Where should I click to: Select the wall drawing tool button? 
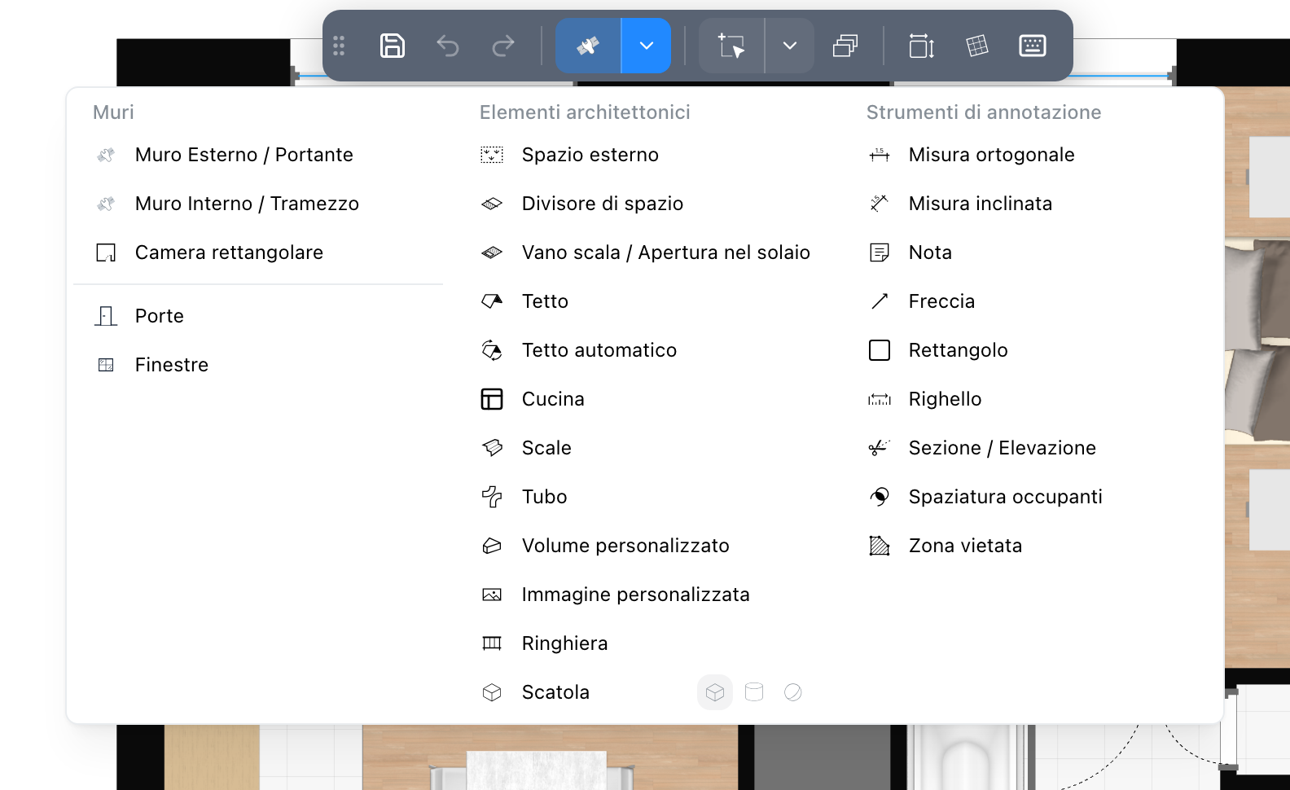point(588,46)
